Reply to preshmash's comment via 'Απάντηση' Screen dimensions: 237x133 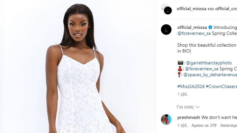pyautogui.click(x=228, y=125)
